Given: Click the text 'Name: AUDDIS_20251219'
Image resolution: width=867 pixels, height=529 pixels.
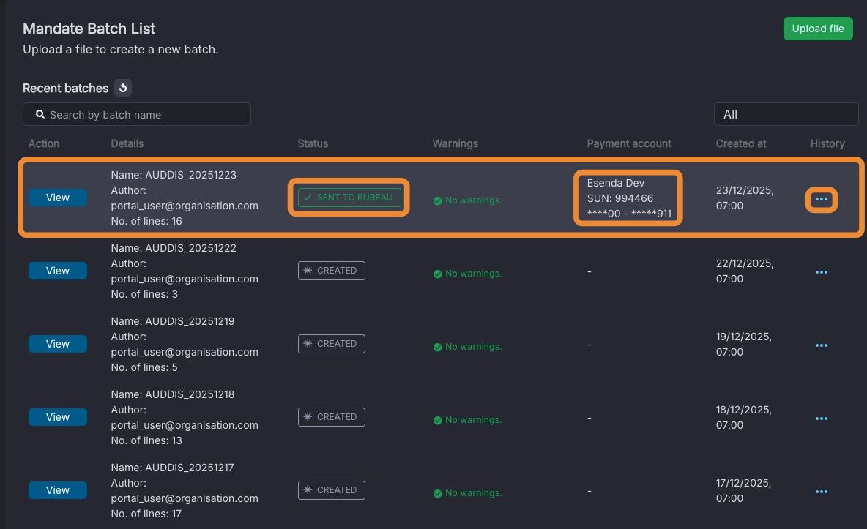Looking at the screenshot, I should click(x=173, y=321).
